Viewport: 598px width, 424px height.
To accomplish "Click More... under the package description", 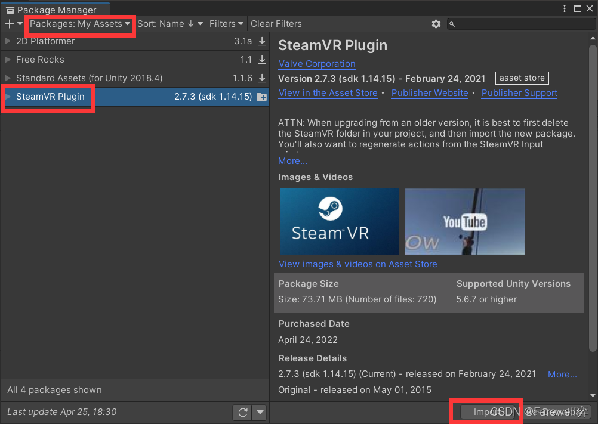I will tap(292, 161).
